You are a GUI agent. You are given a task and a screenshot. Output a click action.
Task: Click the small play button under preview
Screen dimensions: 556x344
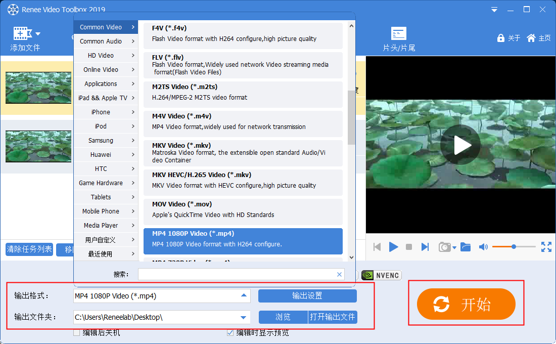pyautogui.click(x=393, y=247)
